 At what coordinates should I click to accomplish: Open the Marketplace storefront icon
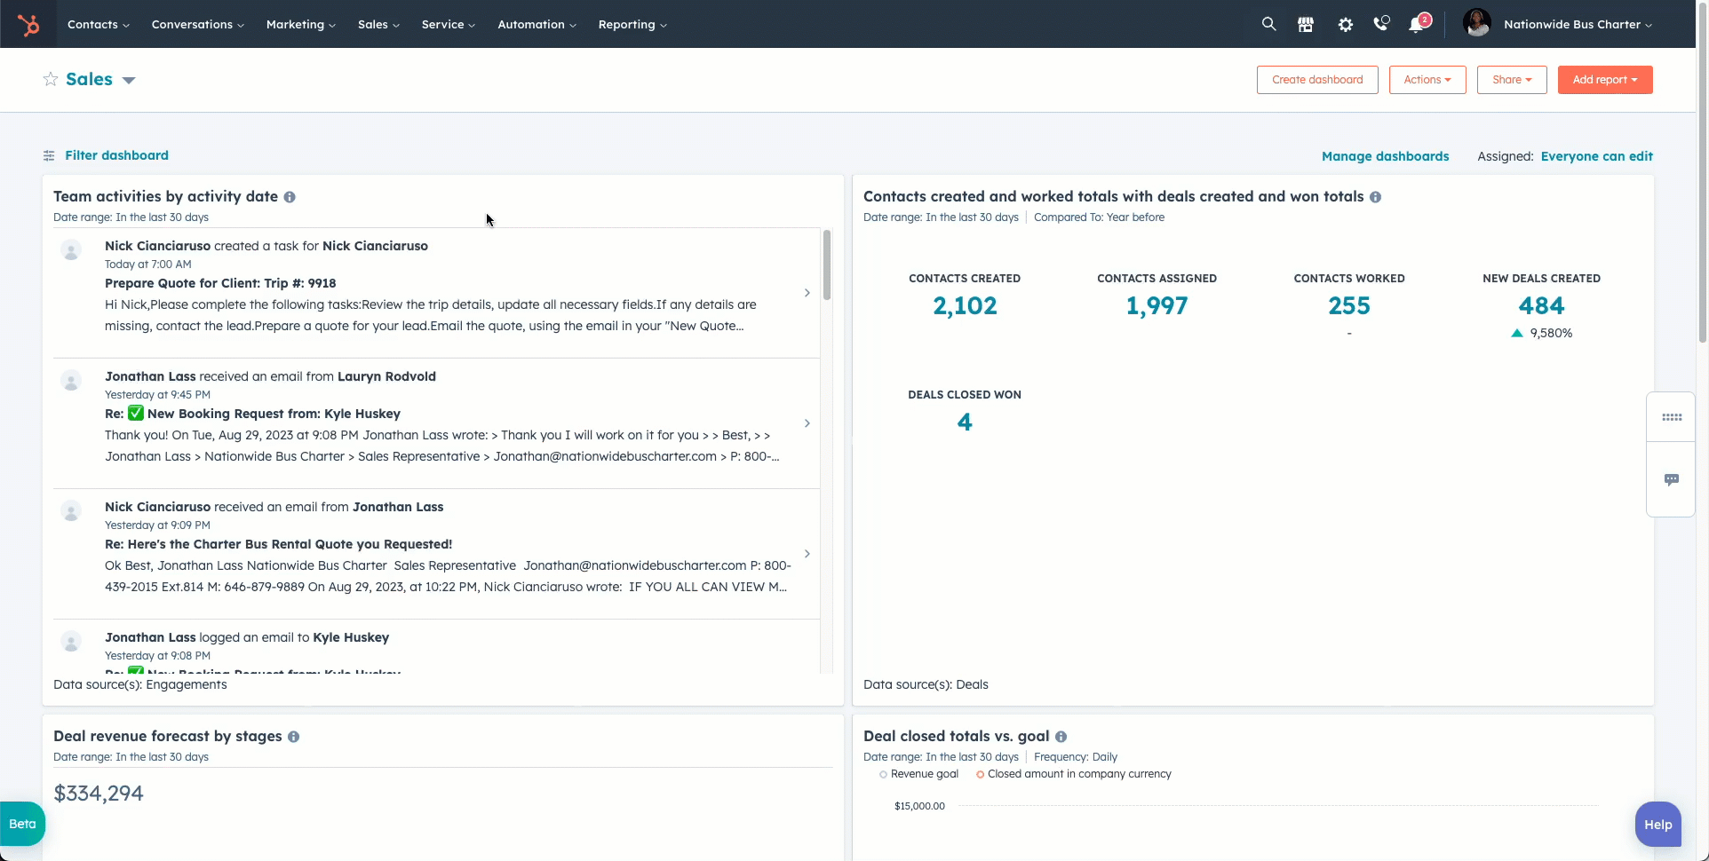point(1305,25)
